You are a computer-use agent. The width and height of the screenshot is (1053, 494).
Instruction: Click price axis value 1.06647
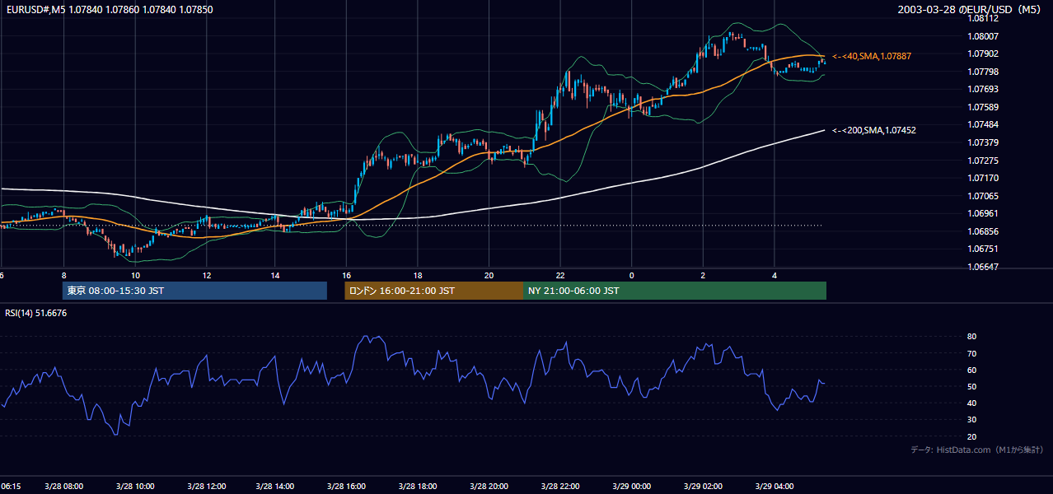(983, 267)
